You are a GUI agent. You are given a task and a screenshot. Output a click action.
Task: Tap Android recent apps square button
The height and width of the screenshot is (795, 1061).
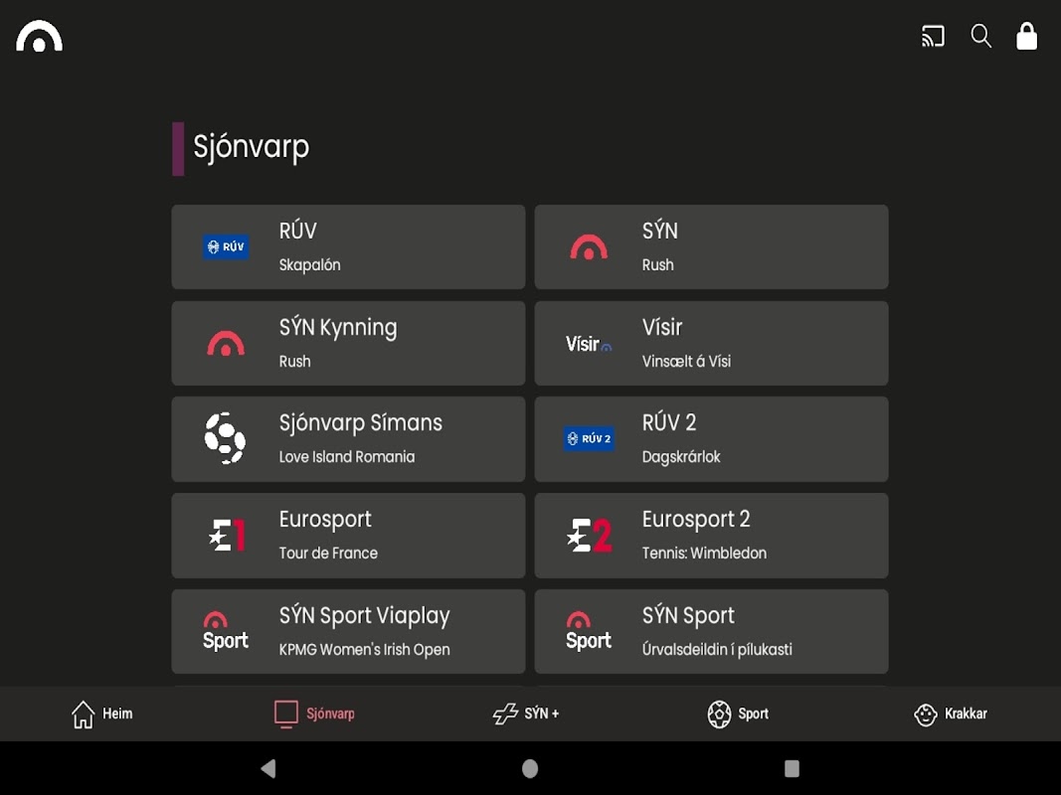(x=792, y=768)
